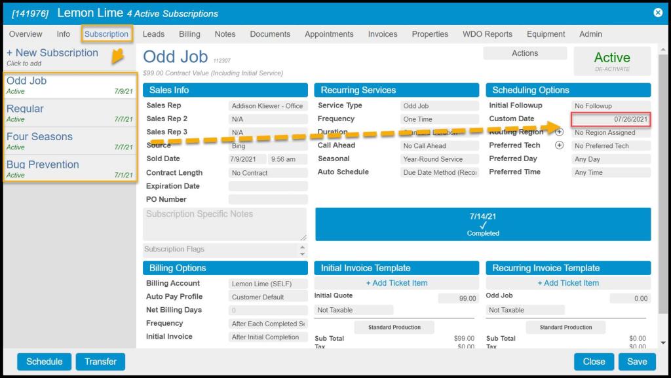This screenshot has width=671, height=378.
Task: Click the plus icon beside Preferred Tech
Action: [559, 145]
